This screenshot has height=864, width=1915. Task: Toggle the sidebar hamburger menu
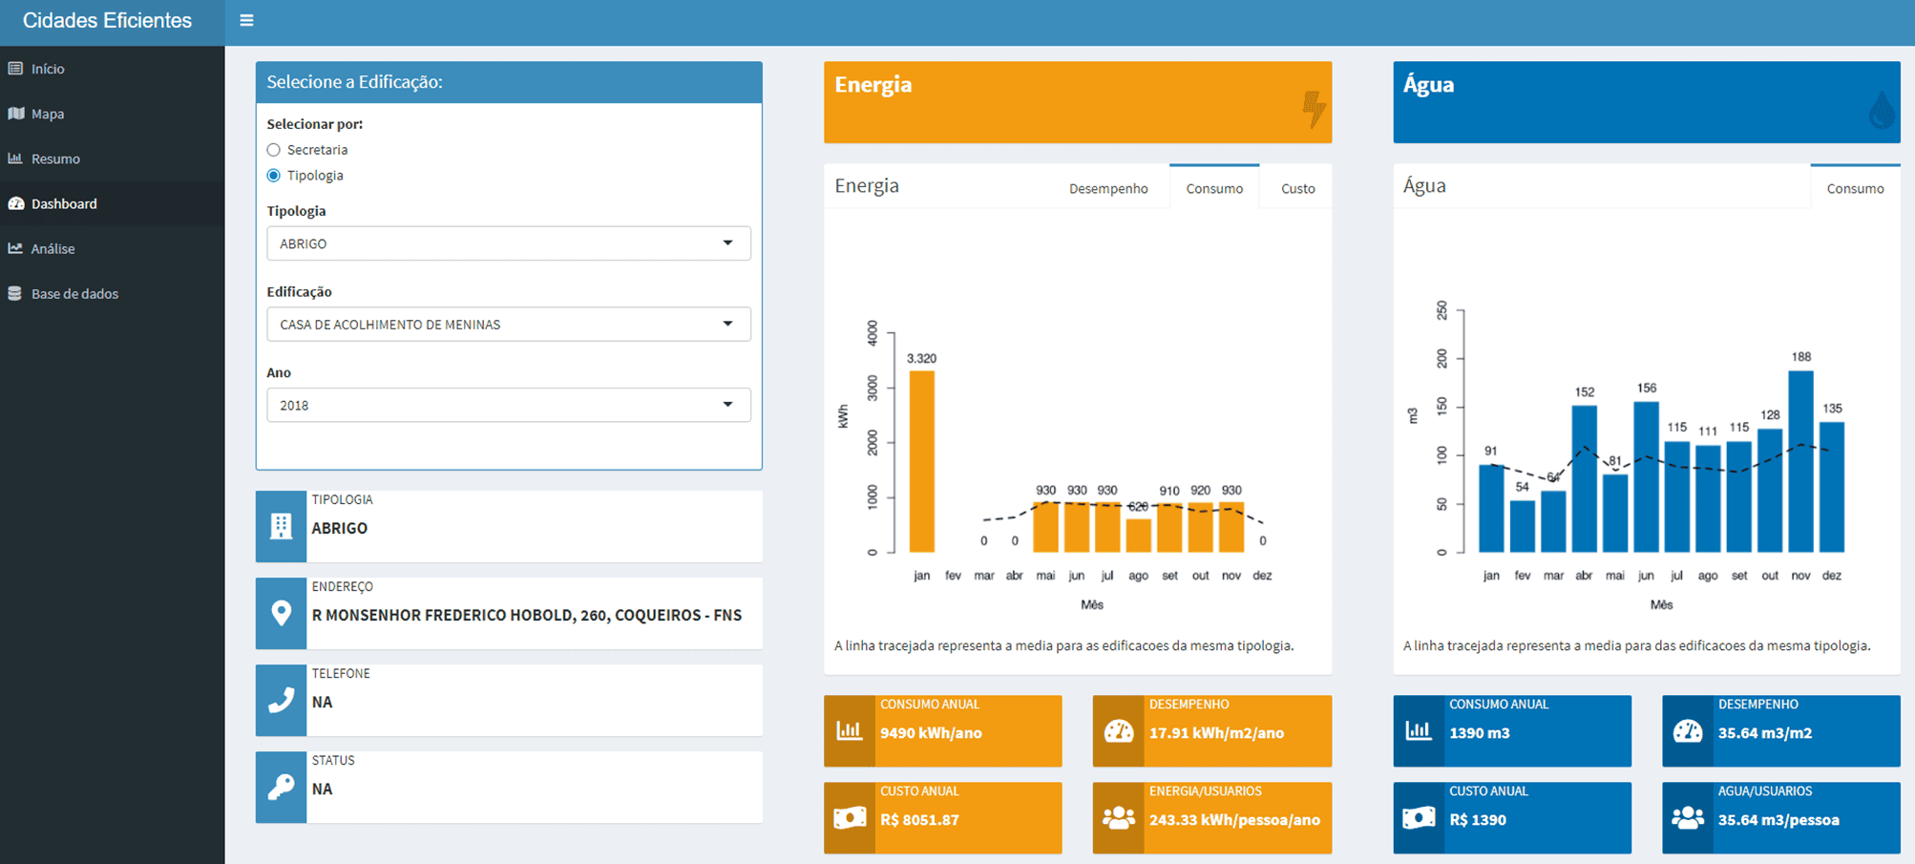point(246,20)
